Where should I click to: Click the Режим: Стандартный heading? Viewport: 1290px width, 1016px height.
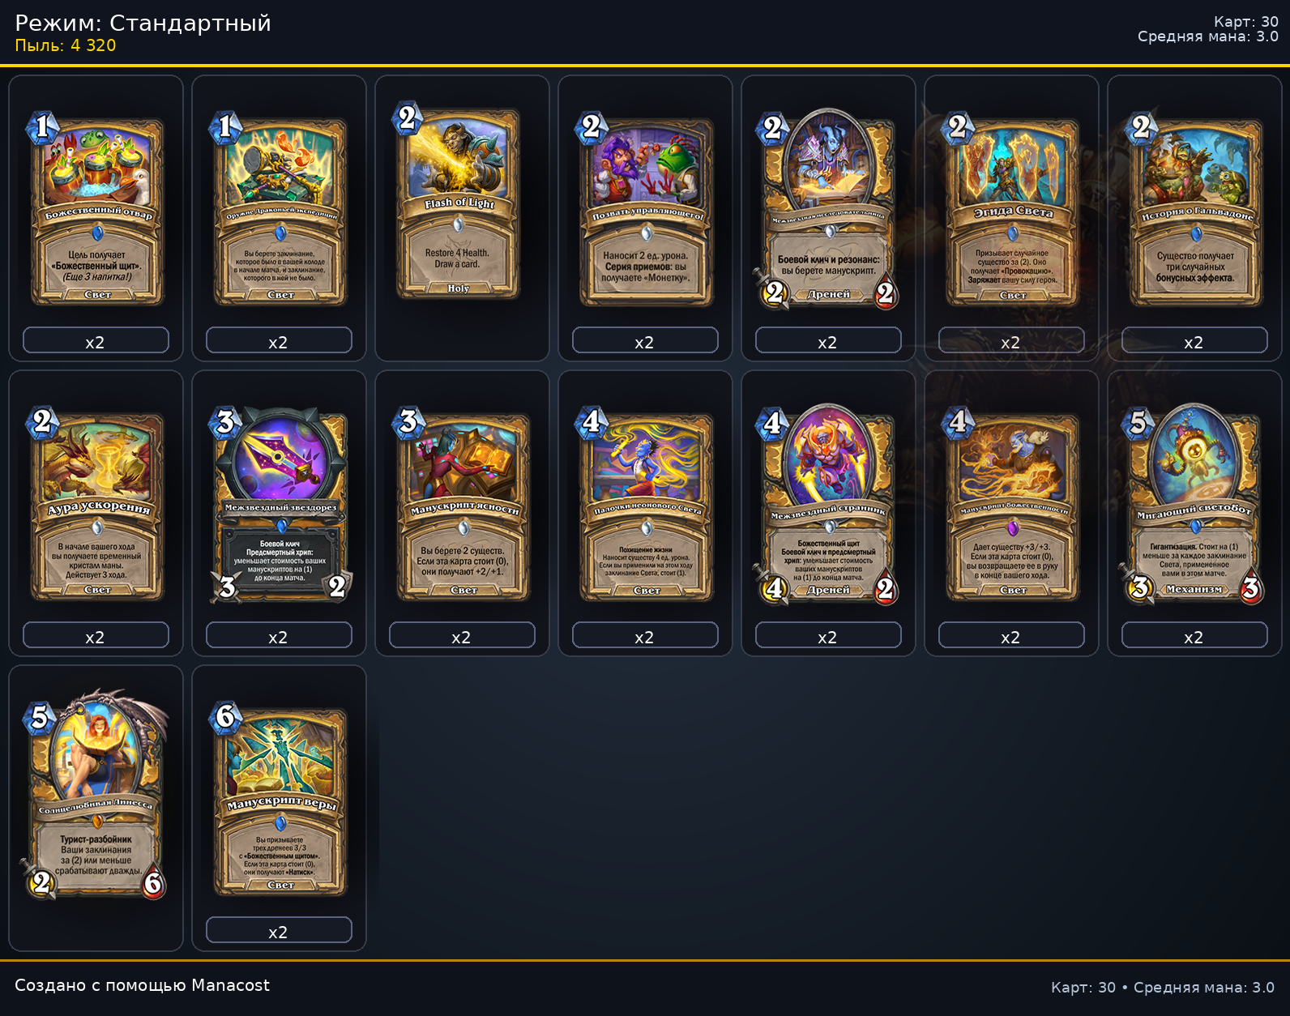tap(143, 23)
